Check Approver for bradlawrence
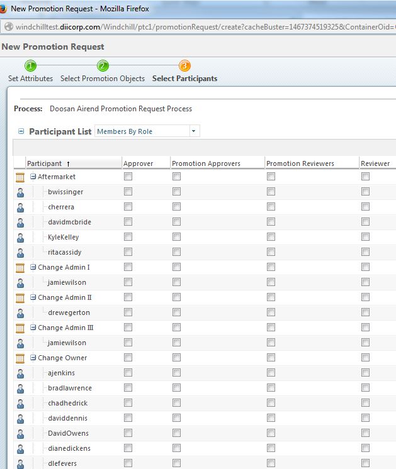Screen dimensions: 396x469 [x=128, y=388]
